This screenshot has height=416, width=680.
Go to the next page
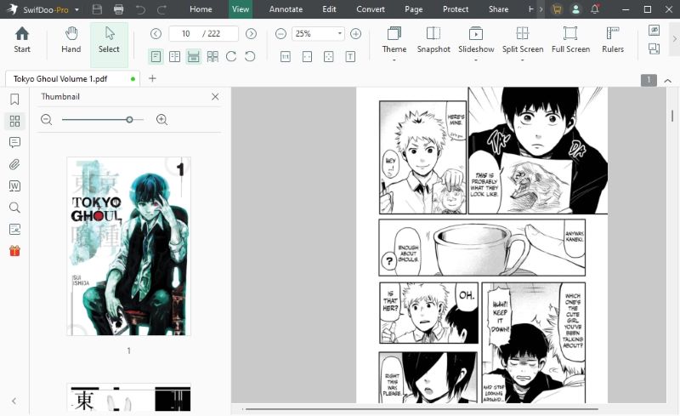point(251,33)
